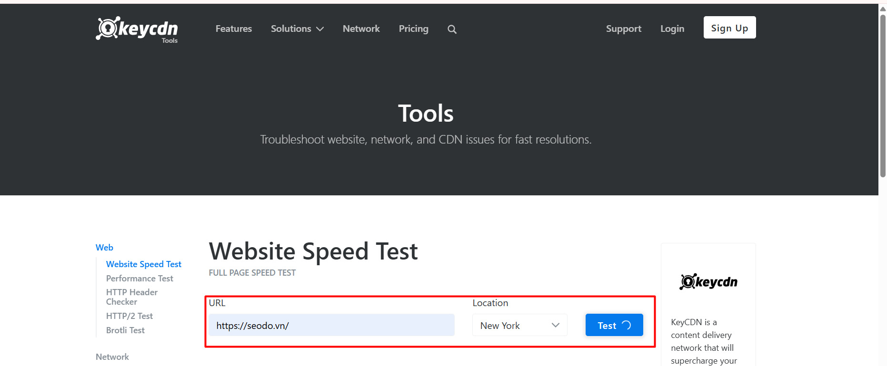This screenshot has height=366, width=887.
Task: Open the search magnifier icon in navbar
Action: point(452,29)
